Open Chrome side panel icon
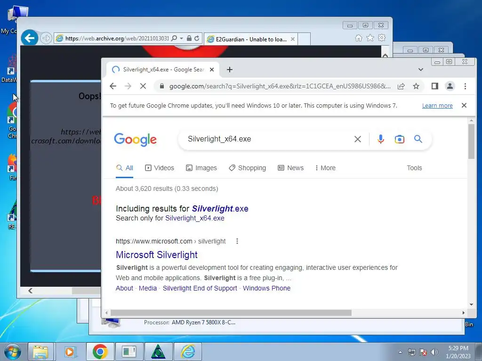Image resolution: width=482 pixels, height=361 pixels. [434, 86]
